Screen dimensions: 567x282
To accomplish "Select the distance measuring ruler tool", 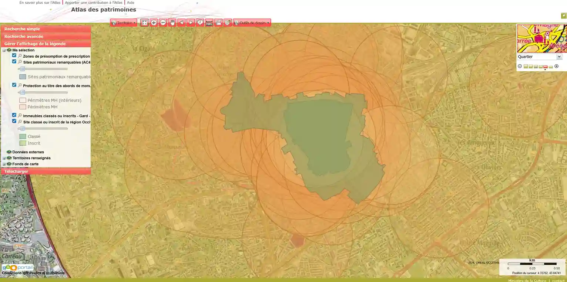I will tap(209, 23).
